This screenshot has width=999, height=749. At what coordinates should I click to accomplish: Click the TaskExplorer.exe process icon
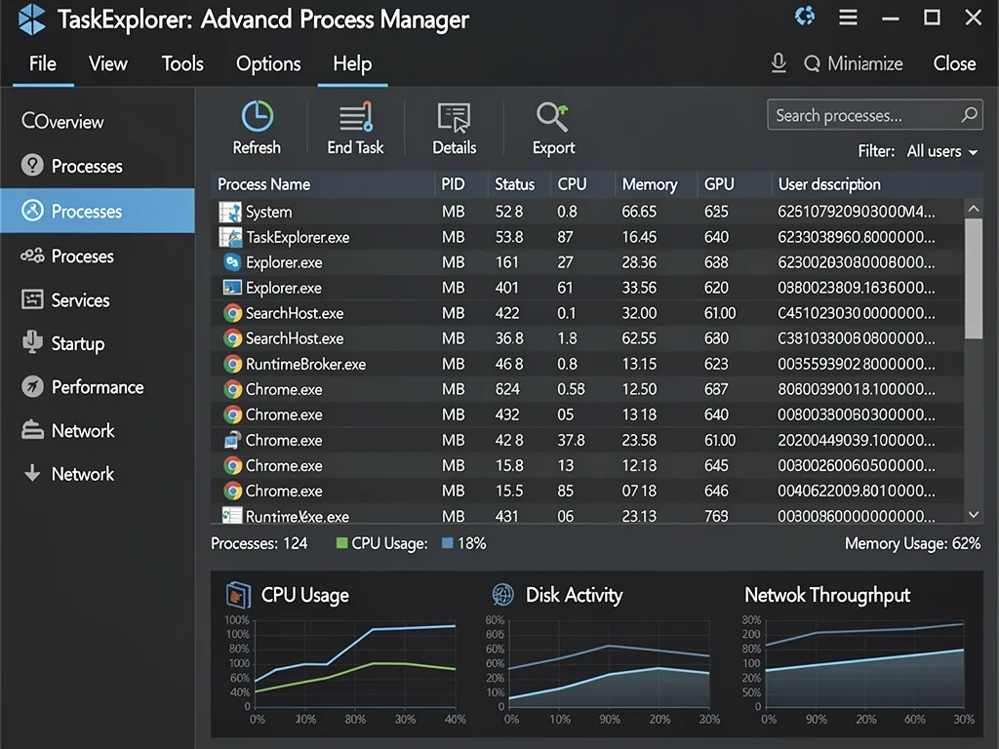[x=230, y=237]
